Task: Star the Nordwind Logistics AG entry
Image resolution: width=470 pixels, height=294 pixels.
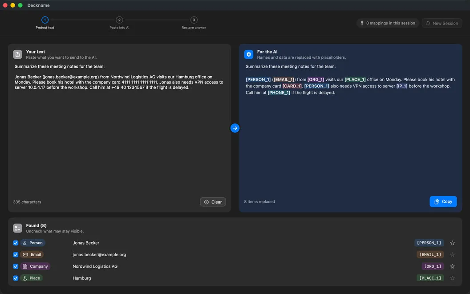Action: coord(452,266)
